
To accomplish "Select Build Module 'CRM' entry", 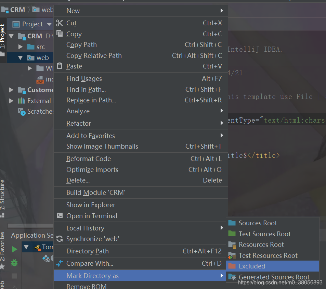I will (x=141, y=193).
